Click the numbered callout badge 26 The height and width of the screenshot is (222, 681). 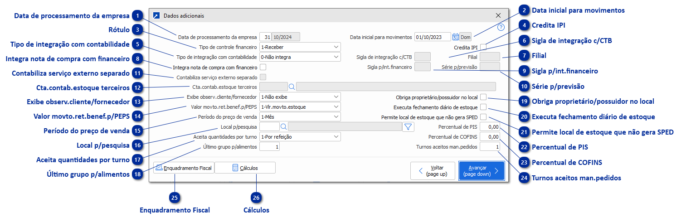pos(257,197)
